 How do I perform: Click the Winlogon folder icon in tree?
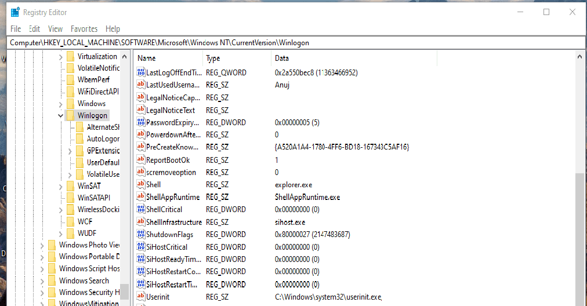(x=70, y=115)
